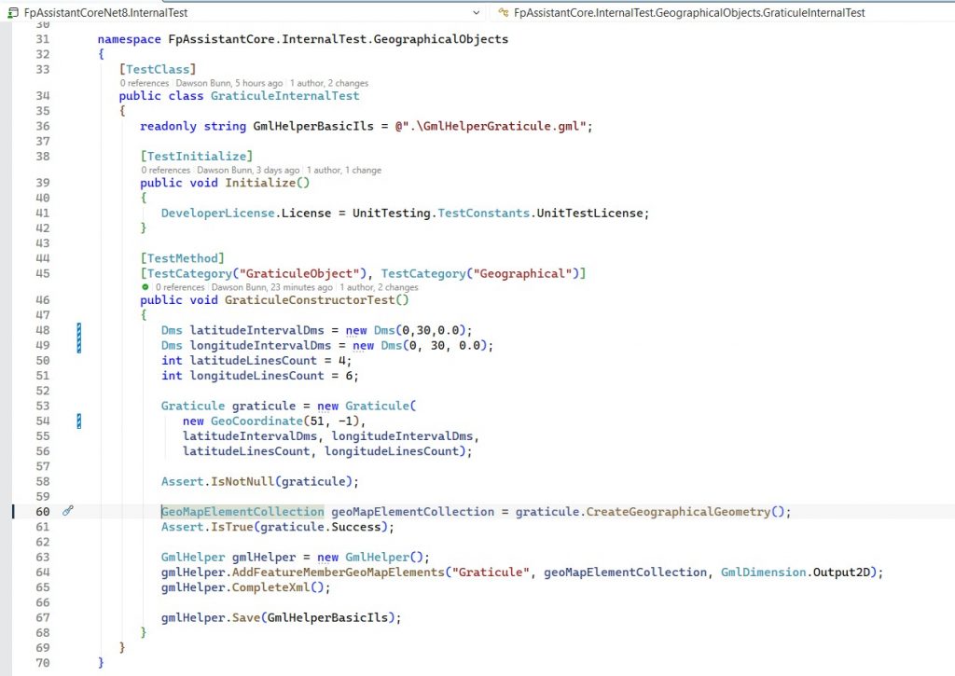Click line number 60 in the margin

pos(42,511)
